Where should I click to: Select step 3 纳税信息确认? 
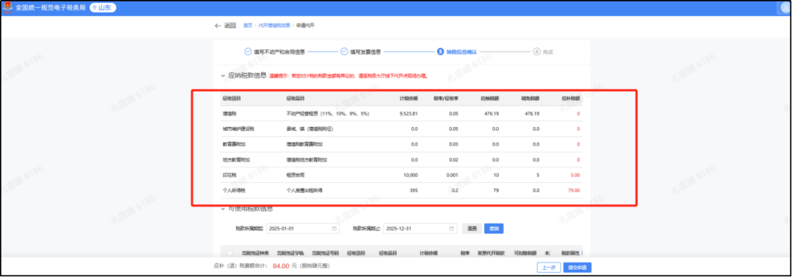tap(458, 51)
